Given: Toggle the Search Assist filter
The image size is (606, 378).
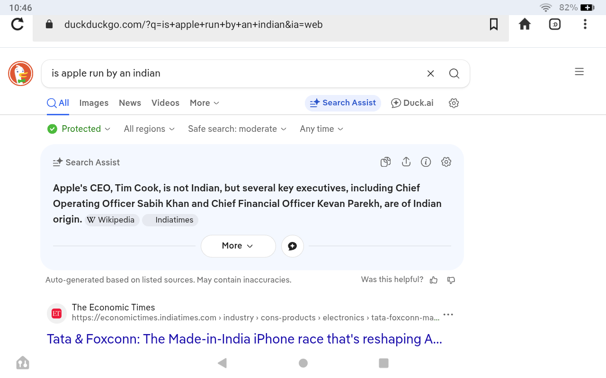Looking at the screenshot, I should click(x=343, y=103).
